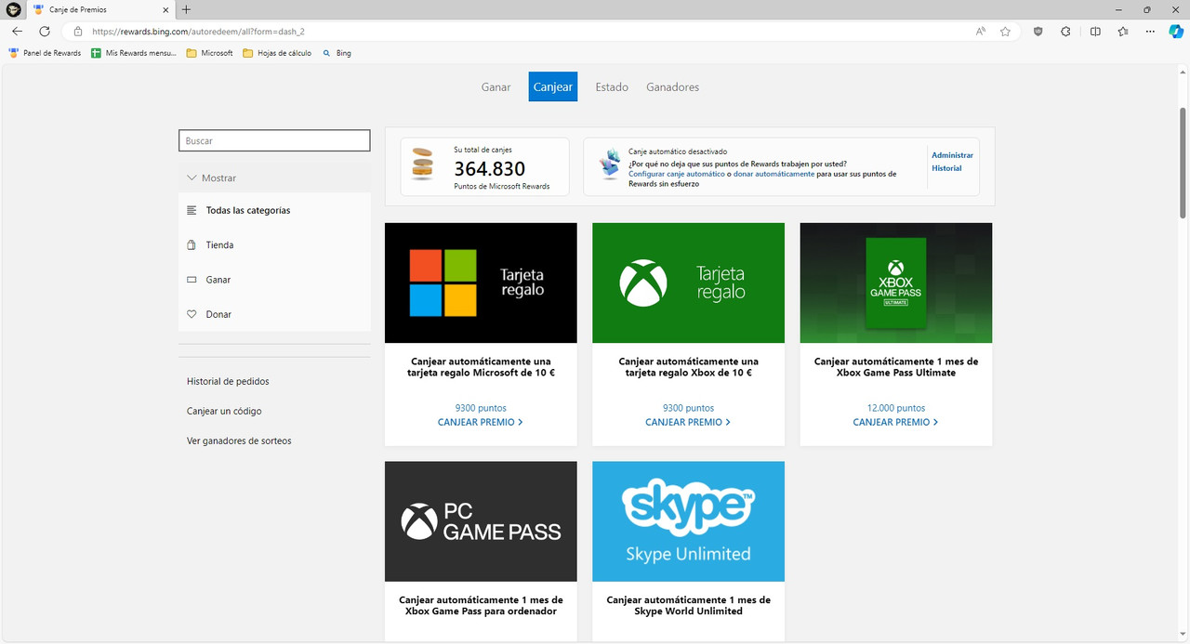This screenshot has width=1190, height=644.
Task: Click title tarjeta regalo Microsoft de 10 €
Action: 481,367
